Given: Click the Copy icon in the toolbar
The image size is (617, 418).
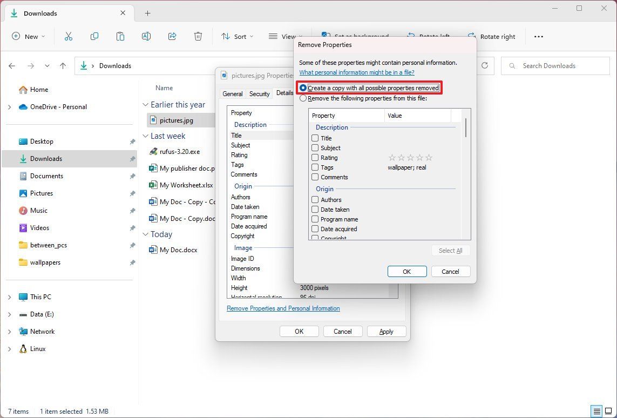Looking at the screenshot, I should click(94, 36).
